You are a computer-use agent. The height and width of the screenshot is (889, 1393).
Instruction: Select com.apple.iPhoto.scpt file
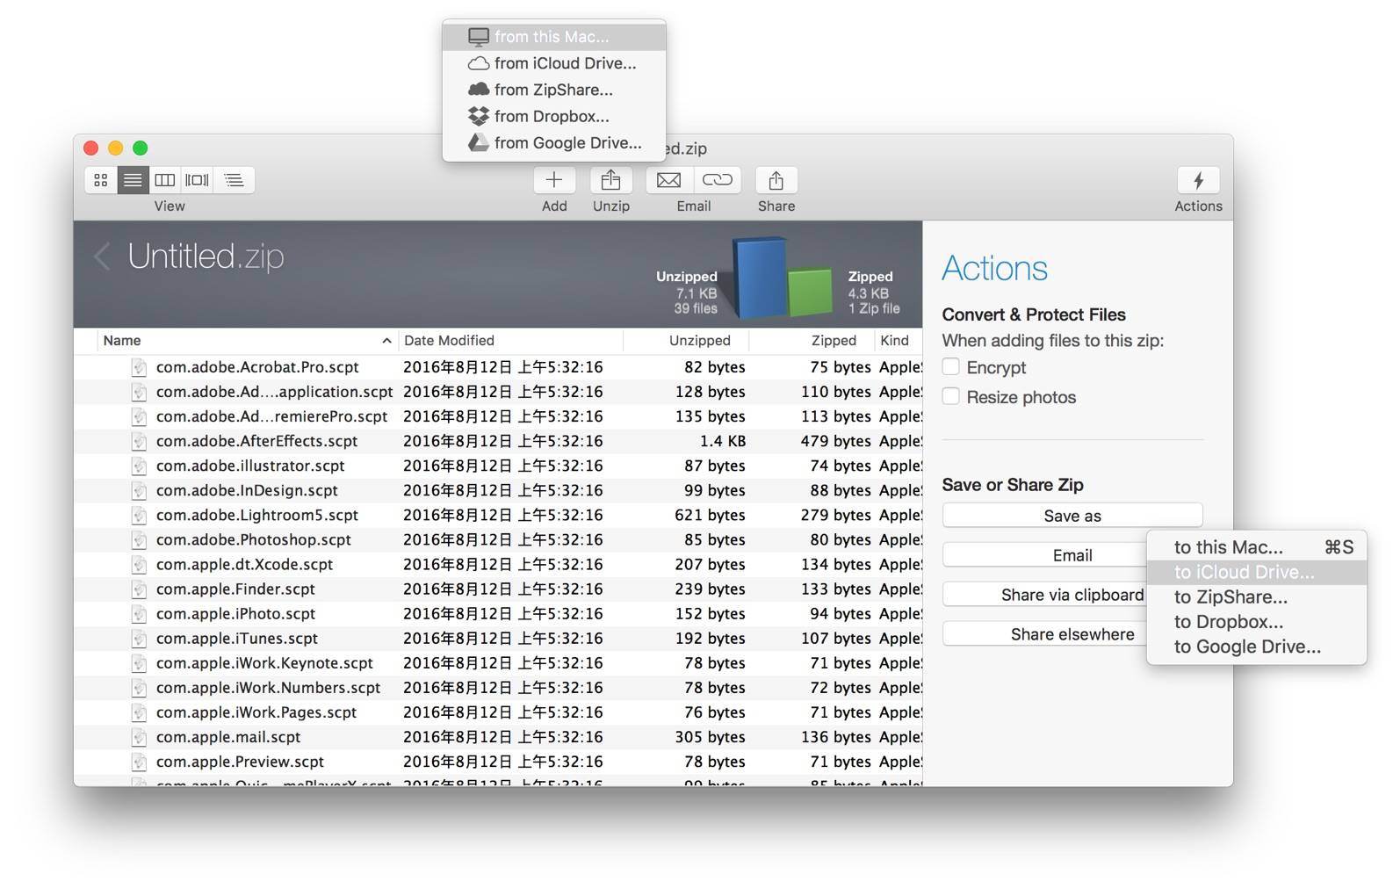498,614
